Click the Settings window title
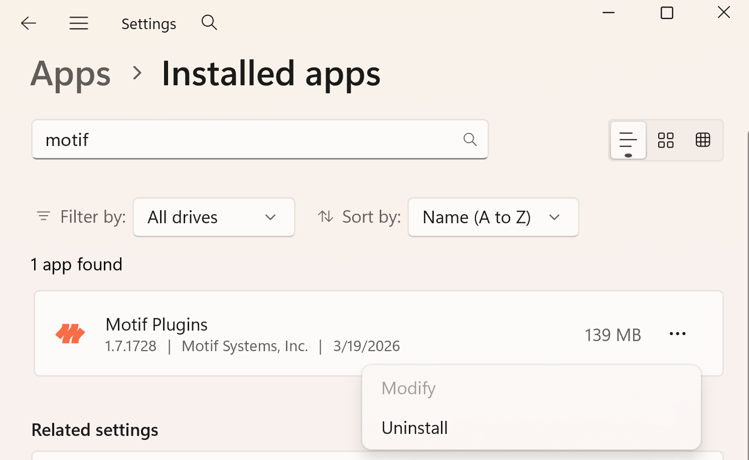Screen dimensions: 749x460 (148, 24)
